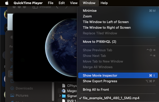Select Tile Window to Left of Screen
The width and height of the screenshot is (159, 102).
pyautogui.click(x=118, y=22)
